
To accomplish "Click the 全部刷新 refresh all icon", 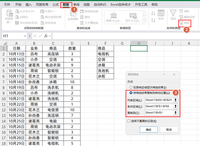I will click(x=73, y=14).
